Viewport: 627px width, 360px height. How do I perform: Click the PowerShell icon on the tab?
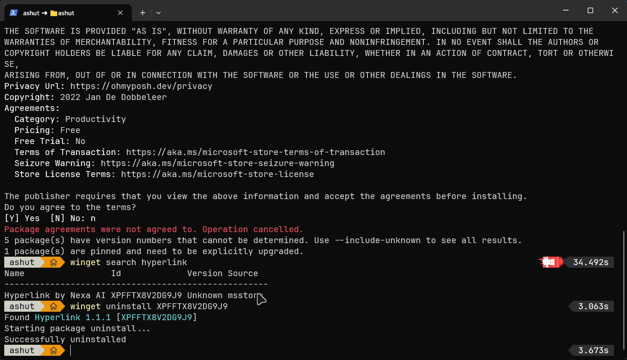(x=14, y=13)
